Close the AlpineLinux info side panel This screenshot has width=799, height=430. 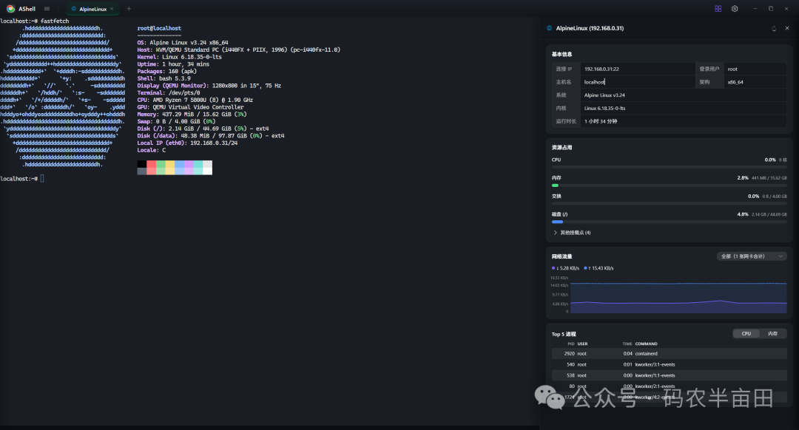(x=786, y=29)
